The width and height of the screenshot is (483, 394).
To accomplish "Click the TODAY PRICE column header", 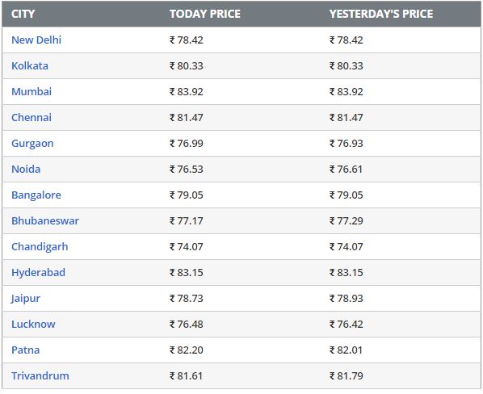I will click(x=205, y=14).
